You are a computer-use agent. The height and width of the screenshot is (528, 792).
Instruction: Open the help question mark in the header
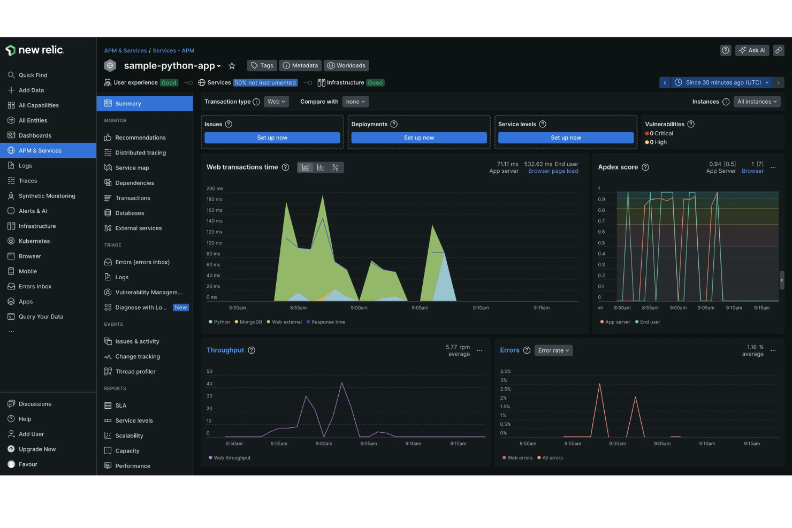(726, 50)
